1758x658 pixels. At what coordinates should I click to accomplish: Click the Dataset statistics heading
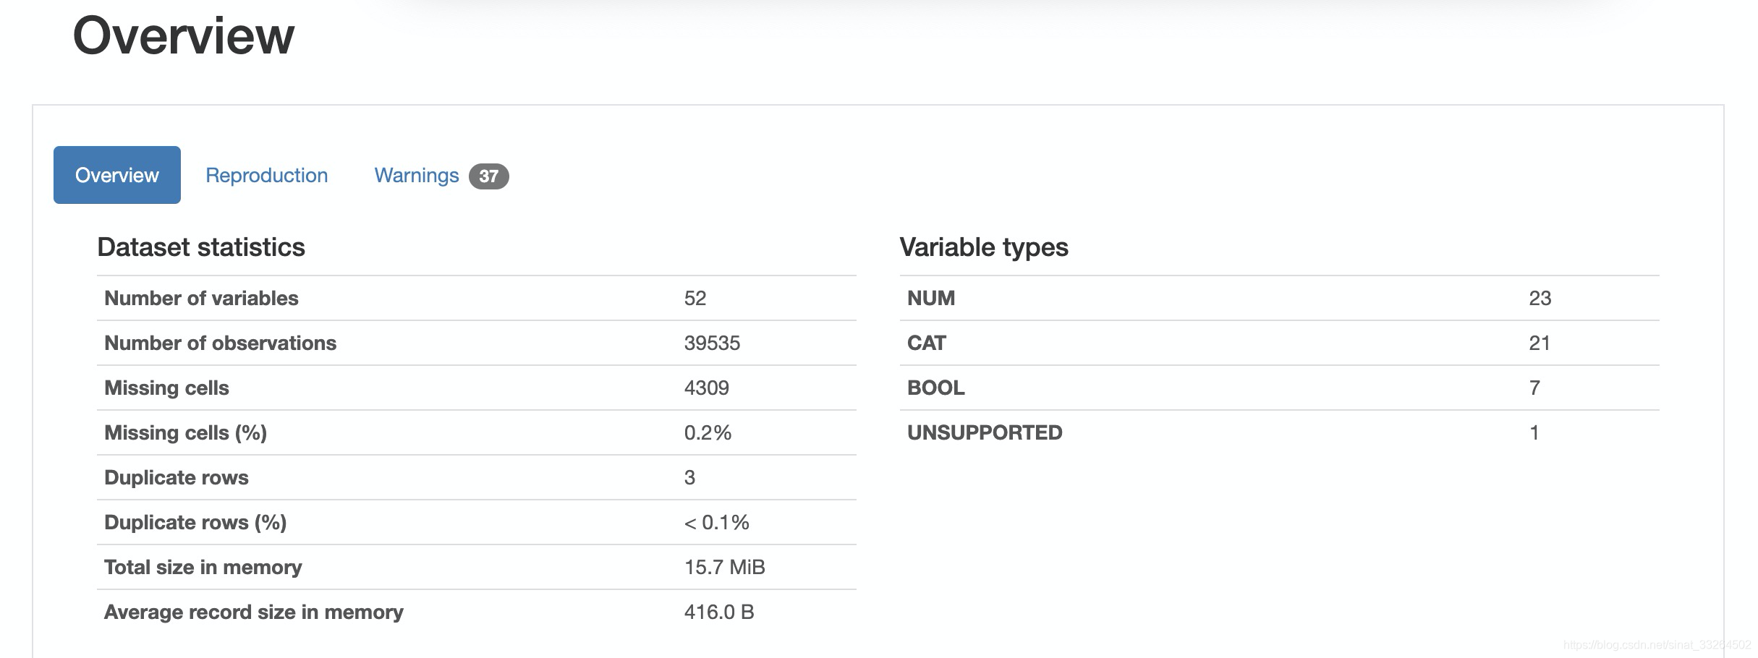pyautogui.click(x=201, y=247)
